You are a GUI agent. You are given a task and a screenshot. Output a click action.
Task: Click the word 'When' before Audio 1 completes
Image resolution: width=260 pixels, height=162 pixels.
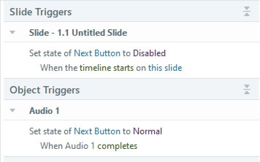(51, 146)
